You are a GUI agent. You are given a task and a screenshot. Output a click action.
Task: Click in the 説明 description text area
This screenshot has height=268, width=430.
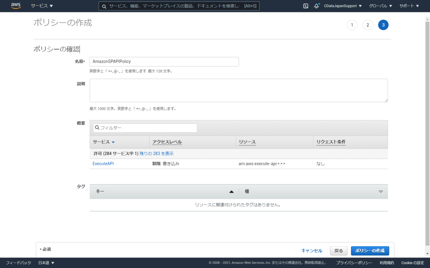239,90
